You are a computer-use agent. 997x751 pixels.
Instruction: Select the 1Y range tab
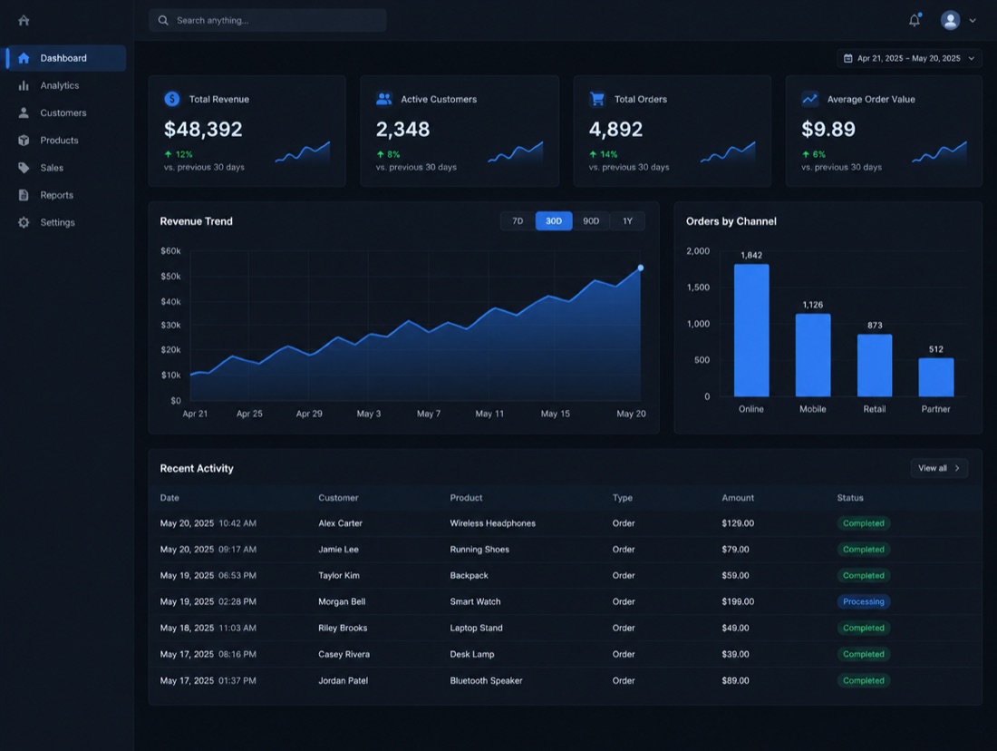click(627, 220)
